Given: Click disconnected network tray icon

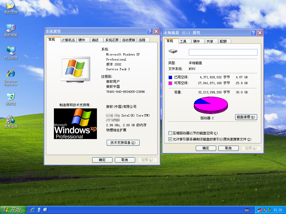Looking at the screenshot, I should tap(259, 210).
